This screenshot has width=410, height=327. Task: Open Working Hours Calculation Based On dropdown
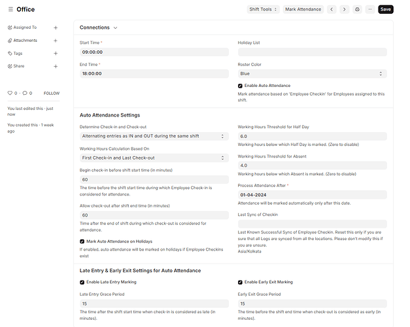pos(154,158)
